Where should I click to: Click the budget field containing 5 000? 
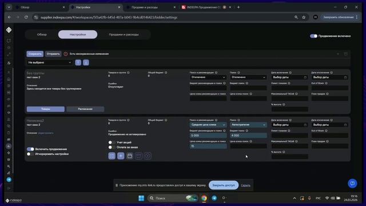coord(208,136)
